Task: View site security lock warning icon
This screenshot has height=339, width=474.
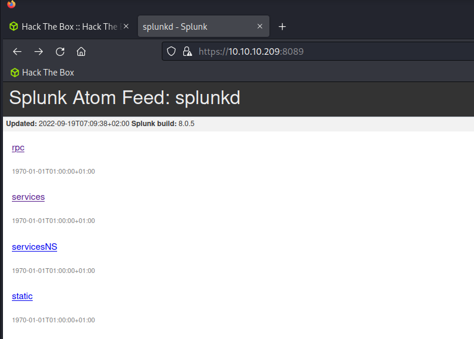Action: (187, 51)
